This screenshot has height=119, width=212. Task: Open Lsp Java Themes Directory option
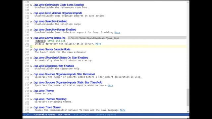tap(50, 99)
